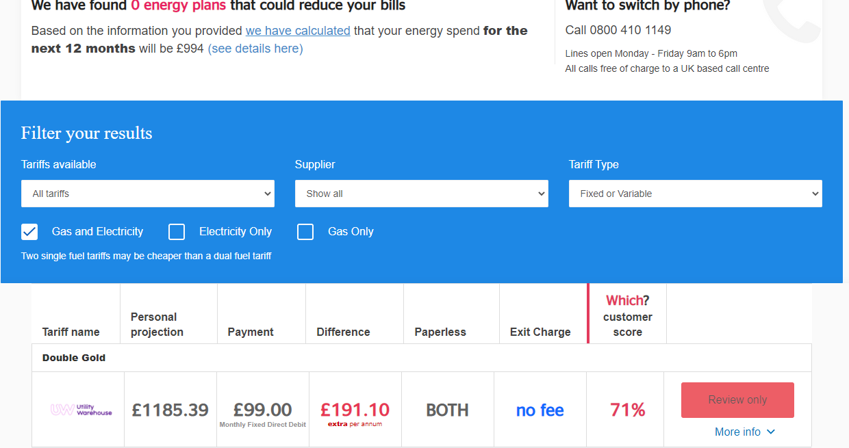Click the Payment column header
This screenshot has width=849, height=448.
pyautogui.click(x=251, y=332)
